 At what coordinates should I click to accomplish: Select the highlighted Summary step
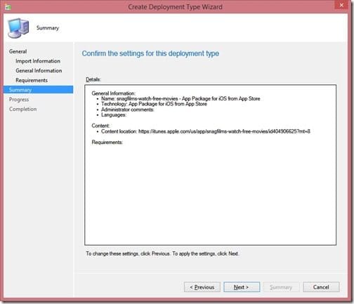point(38,90)
